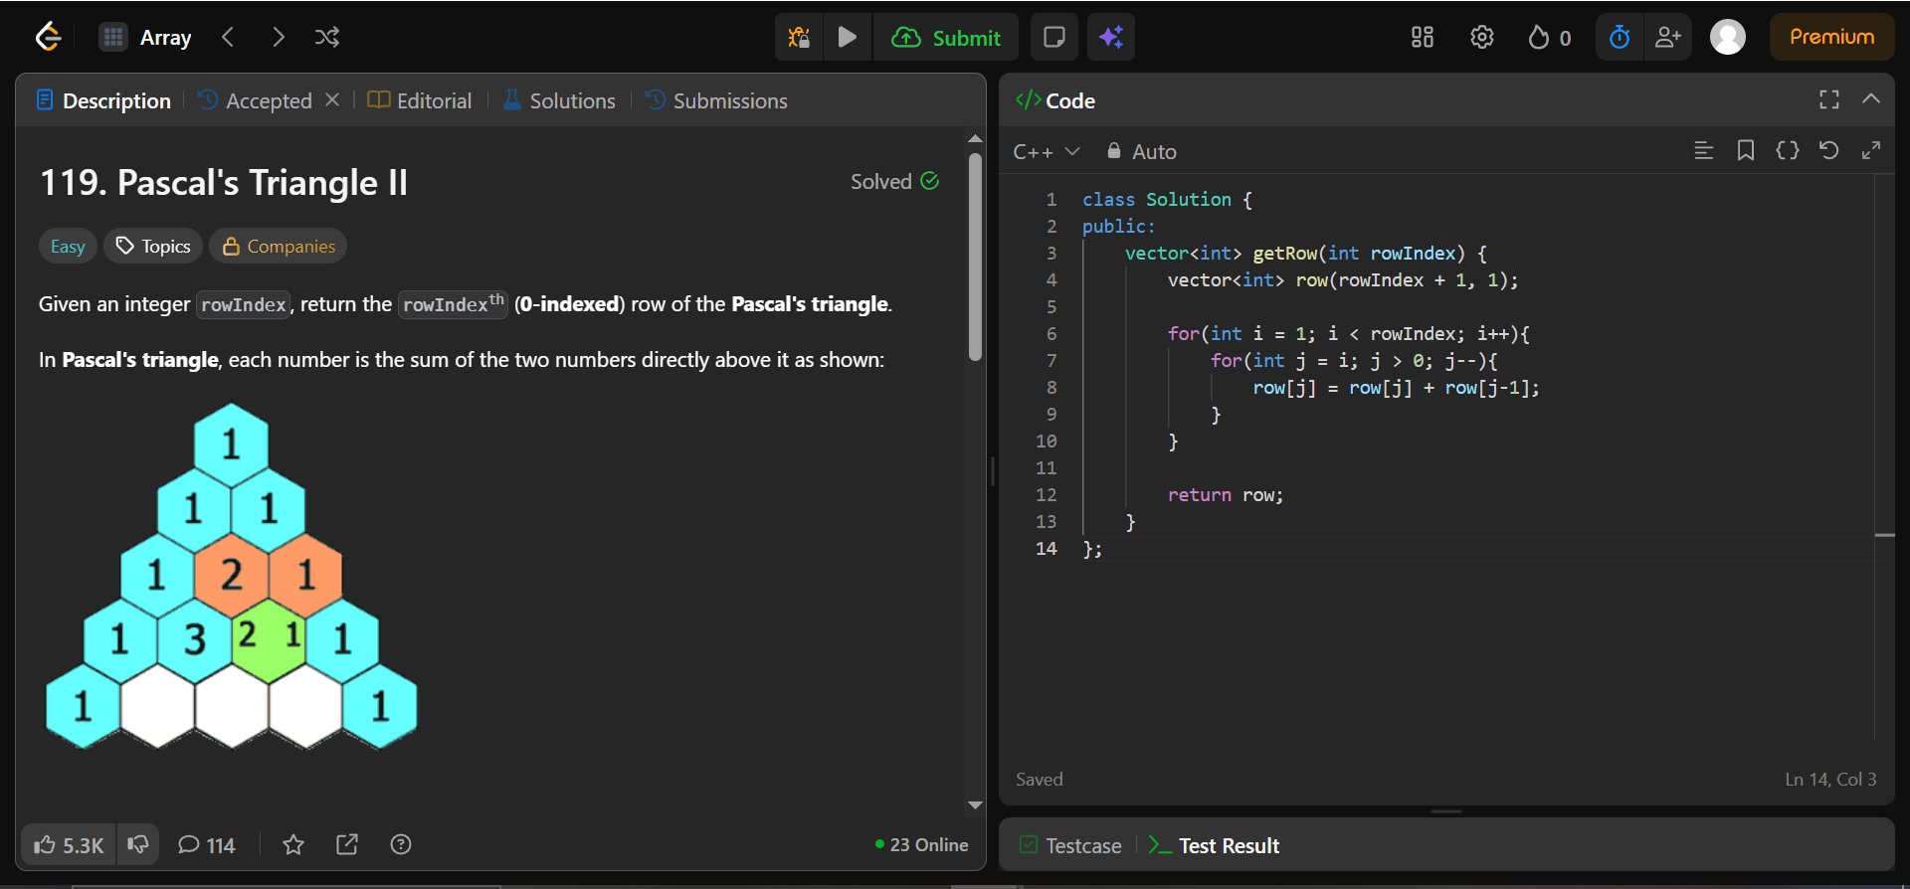Pick a random problem with shuffle icon
The width and height of the screenshot is (1910, 889).
click(327, 38)
